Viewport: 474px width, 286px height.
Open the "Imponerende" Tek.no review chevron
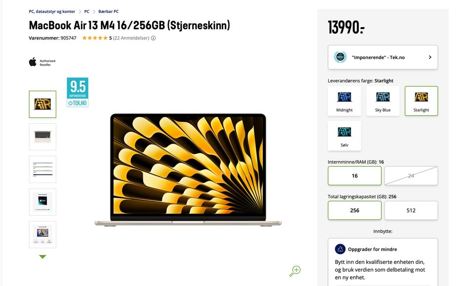(x=430, y=57)
